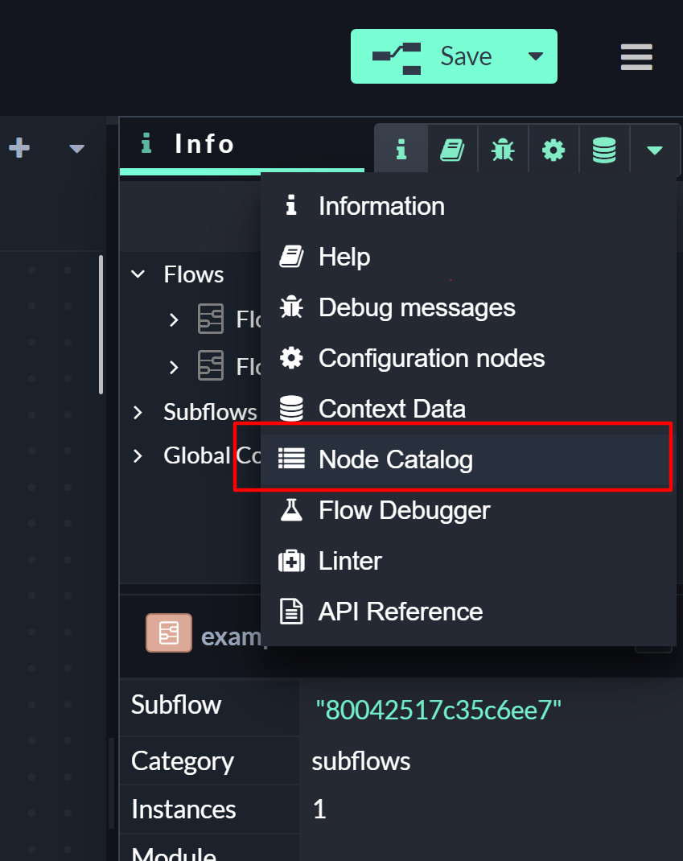Expand the Global Configuration tree section
The image size is (683, 861).
138,455
